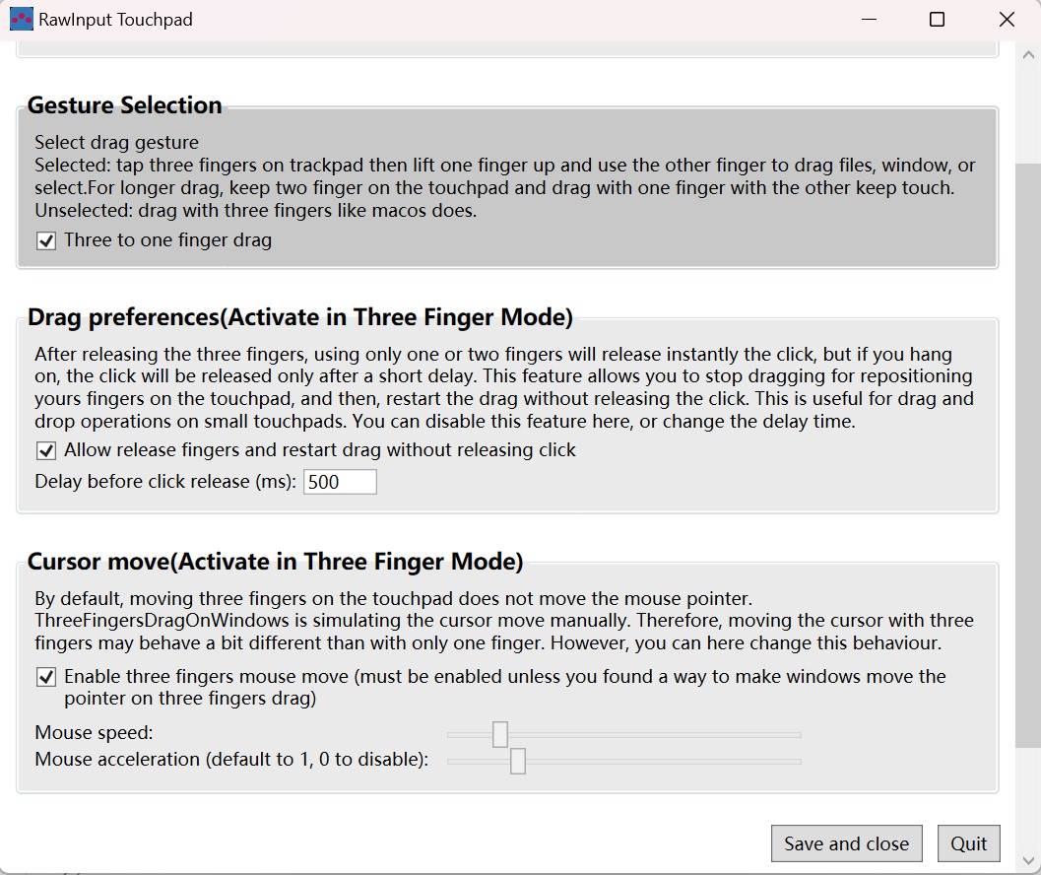Click the Mouse acceleration slider handle
The width and height of the screenshot is (1041, 875).
pyautogui.click(x=519, y=760)
